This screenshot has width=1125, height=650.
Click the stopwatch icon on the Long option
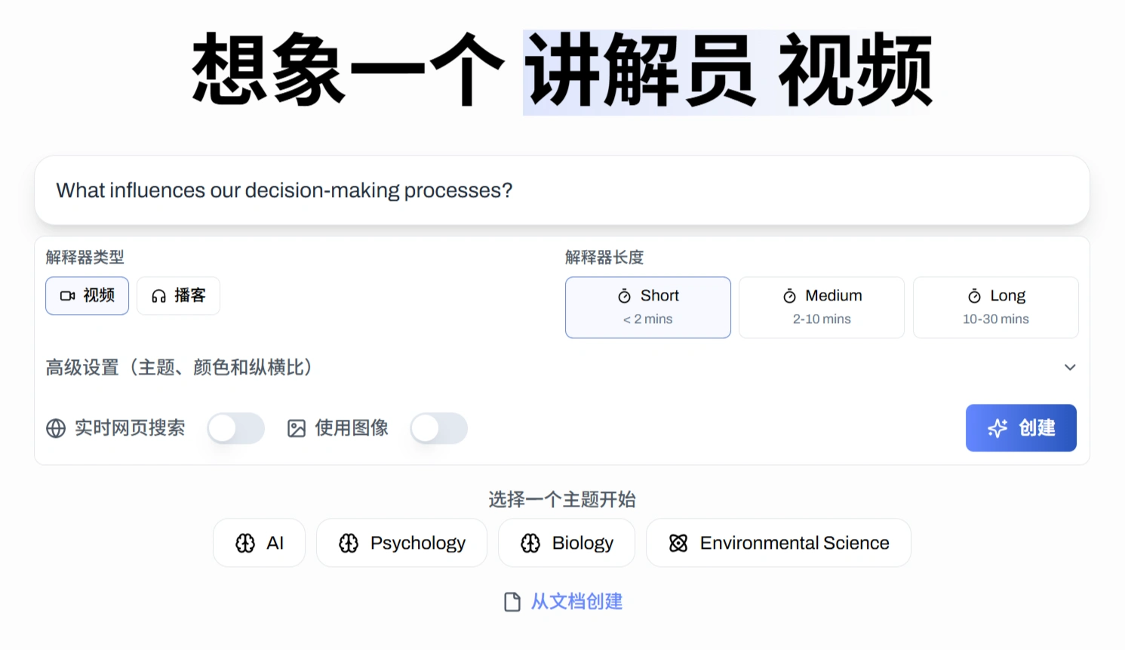tap(975, 296)
